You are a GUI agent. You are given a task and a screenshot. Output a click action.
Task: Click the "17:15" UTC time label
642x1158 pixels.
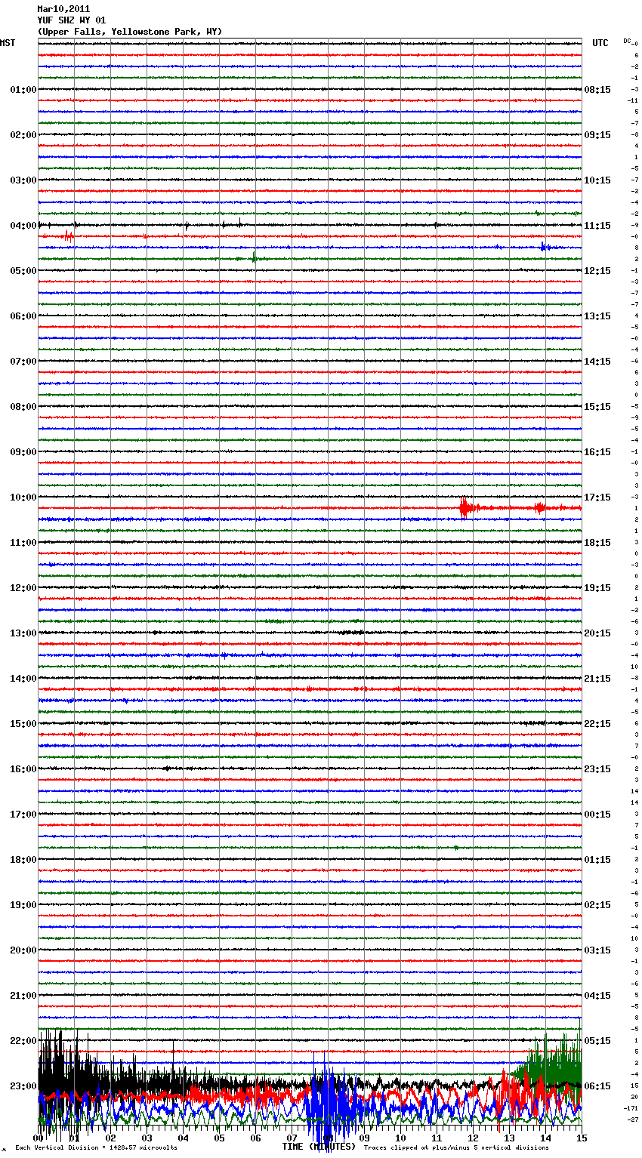[597, 497]
